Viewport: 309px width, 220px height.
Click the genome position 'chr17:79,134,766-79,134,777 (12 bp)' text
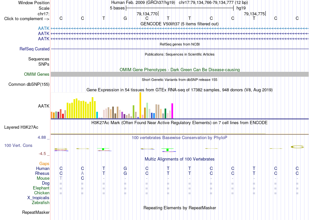pyautogui.click(x=213, y=3)
